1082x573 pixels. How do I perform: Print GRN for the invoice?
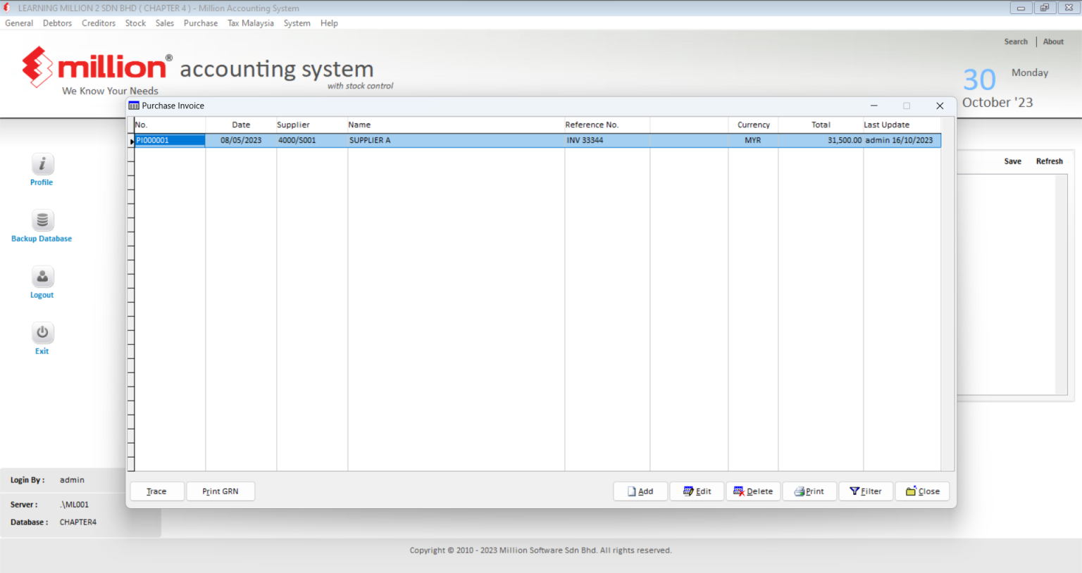tap(220, 491)
